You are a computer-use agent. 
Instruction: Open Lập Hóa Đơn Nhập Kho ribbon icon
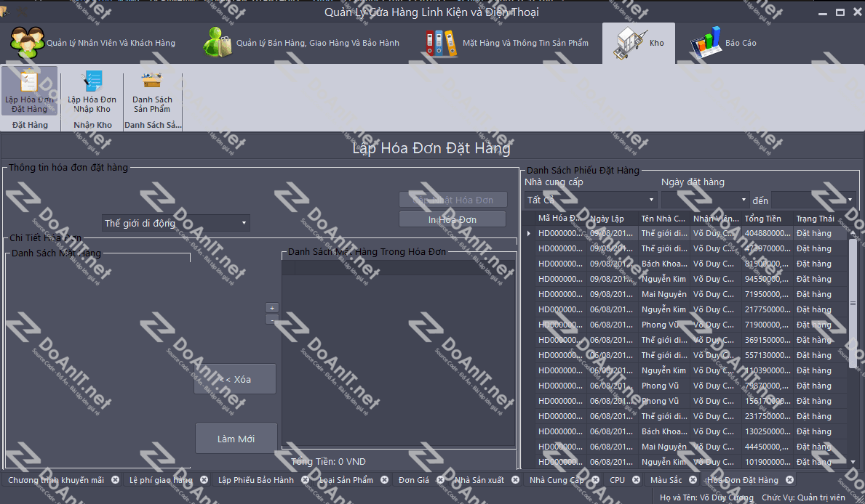[x=92, y=92]
